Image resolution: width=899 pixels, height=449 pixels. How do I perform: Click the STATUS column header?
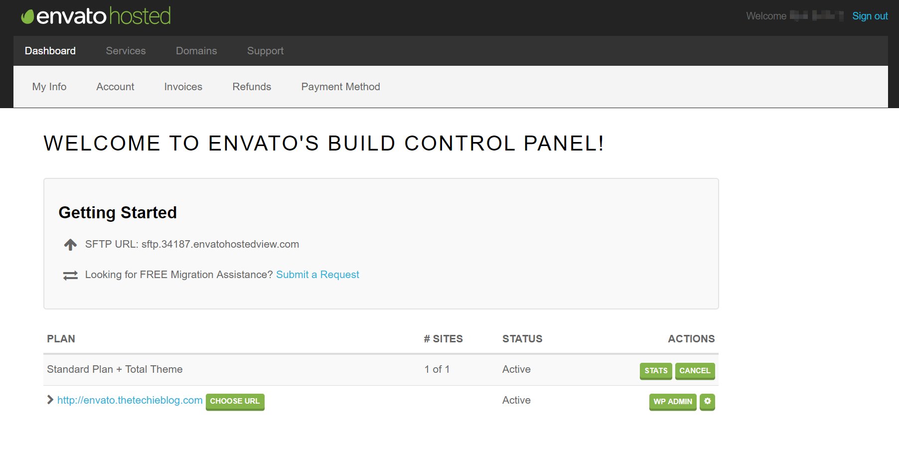[522, 339]
